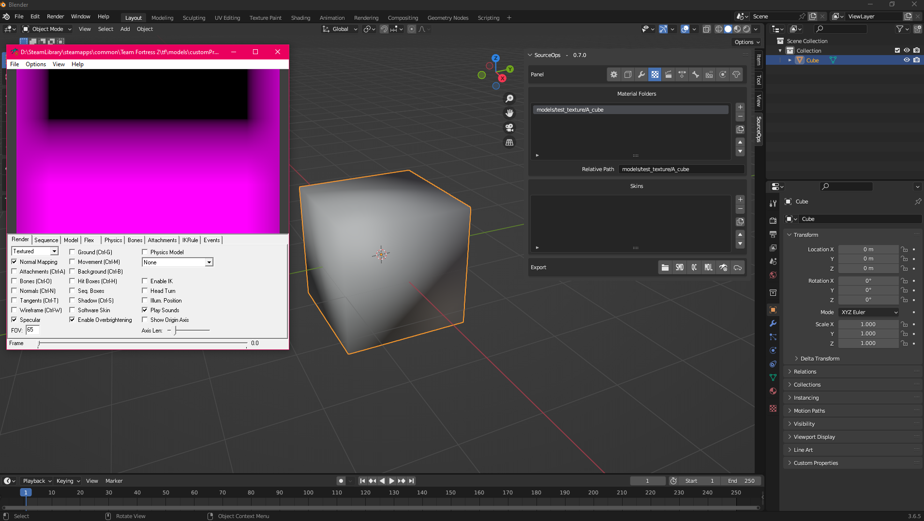The width and height of the screenshot is (924, 521).
Task: Enable Ground (Ctrl-G) checkbox
Action: pos(73,252)
